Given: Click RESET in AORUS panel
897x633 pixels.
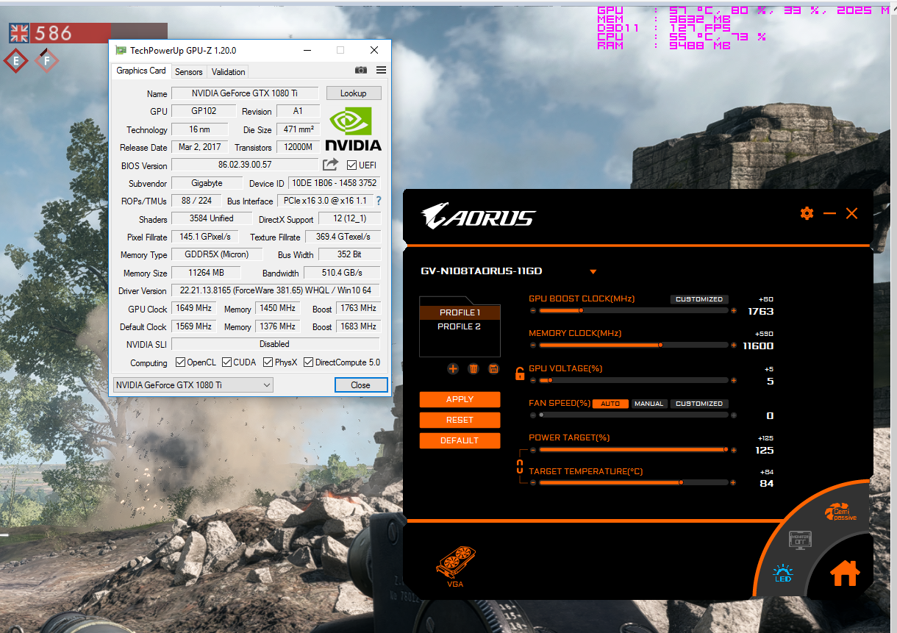Looking at the screenshot, I should tap(460, 420).
